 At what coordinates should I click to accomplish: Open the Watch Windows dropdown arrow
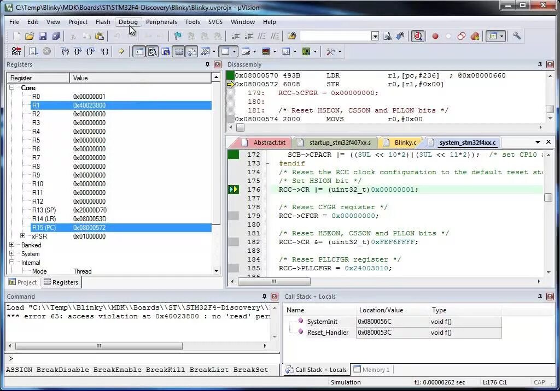point(214,52)
